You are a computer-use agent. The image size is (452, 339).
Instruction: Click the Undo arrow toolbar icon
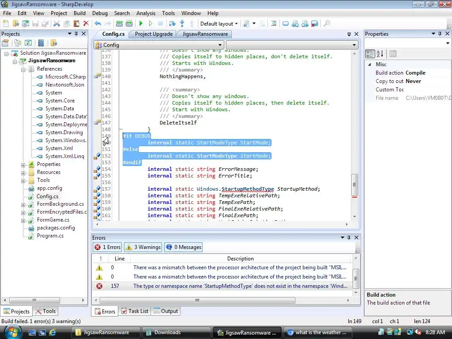[98, 24]
